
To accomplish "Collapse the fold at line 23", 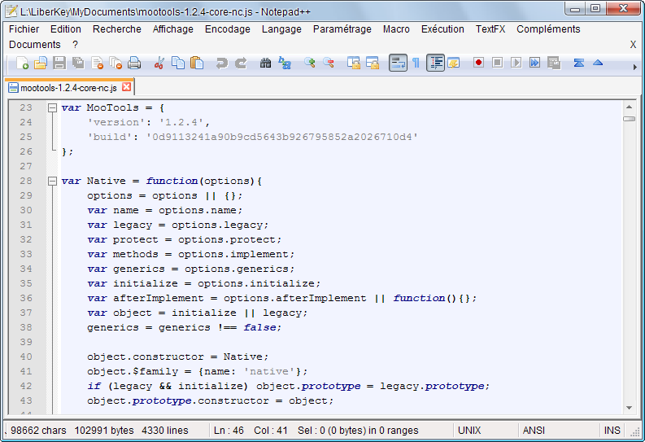I will pyautogui.click(x=52, y=107).
